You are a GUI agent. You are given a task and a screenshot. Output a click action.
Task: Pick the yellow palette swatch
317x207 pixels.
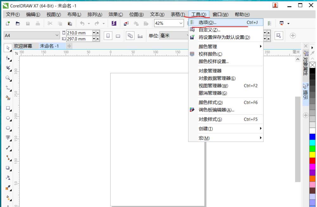point(312,155)
